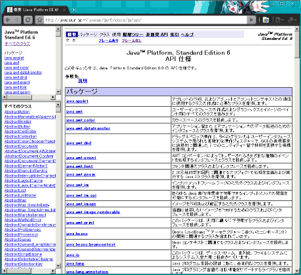This screenshot has height=275, width=301.
Task: Select the Java Platform SE 6 tab
Action: pos(36,10)
